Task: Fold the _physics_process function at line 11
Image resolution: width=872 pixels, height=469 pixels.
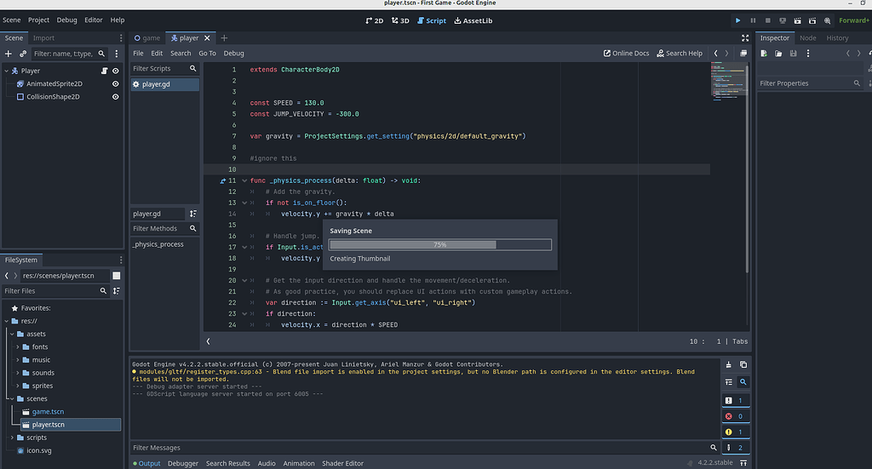Action: tap(244, 180)
